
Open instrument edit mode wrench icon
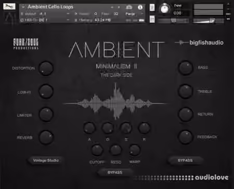[9, 7]
